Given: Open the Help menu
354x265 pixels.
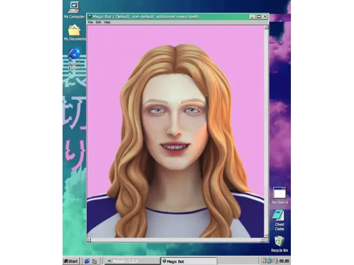Looking at the screenshot, I should (107, 22).
